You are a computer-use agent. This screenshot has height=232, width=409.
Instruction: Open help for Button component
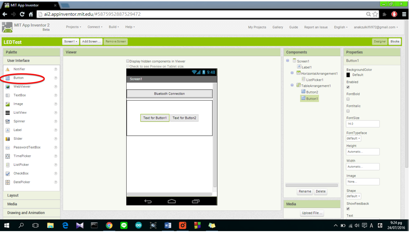(56, 78)
